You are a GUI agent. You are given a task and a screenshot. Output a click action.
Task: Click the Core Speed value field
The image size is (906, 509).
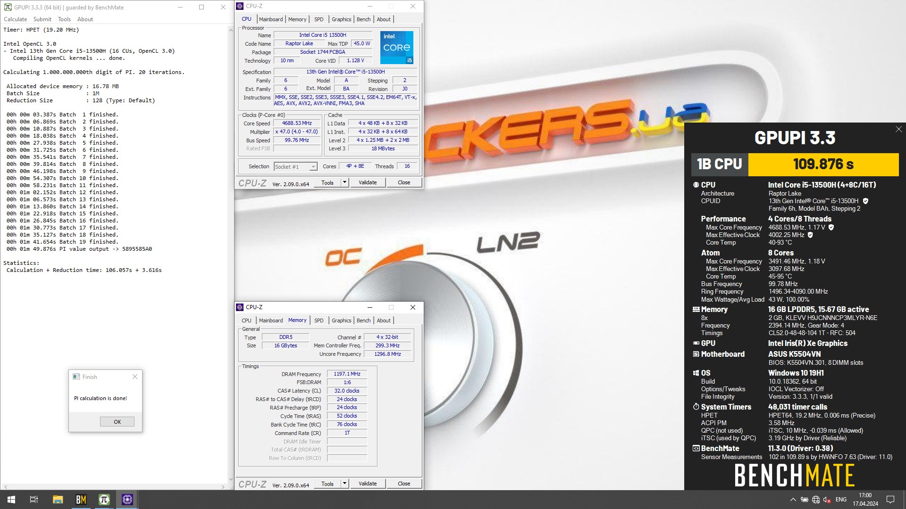pyautogui.click(x=297, y=123)
